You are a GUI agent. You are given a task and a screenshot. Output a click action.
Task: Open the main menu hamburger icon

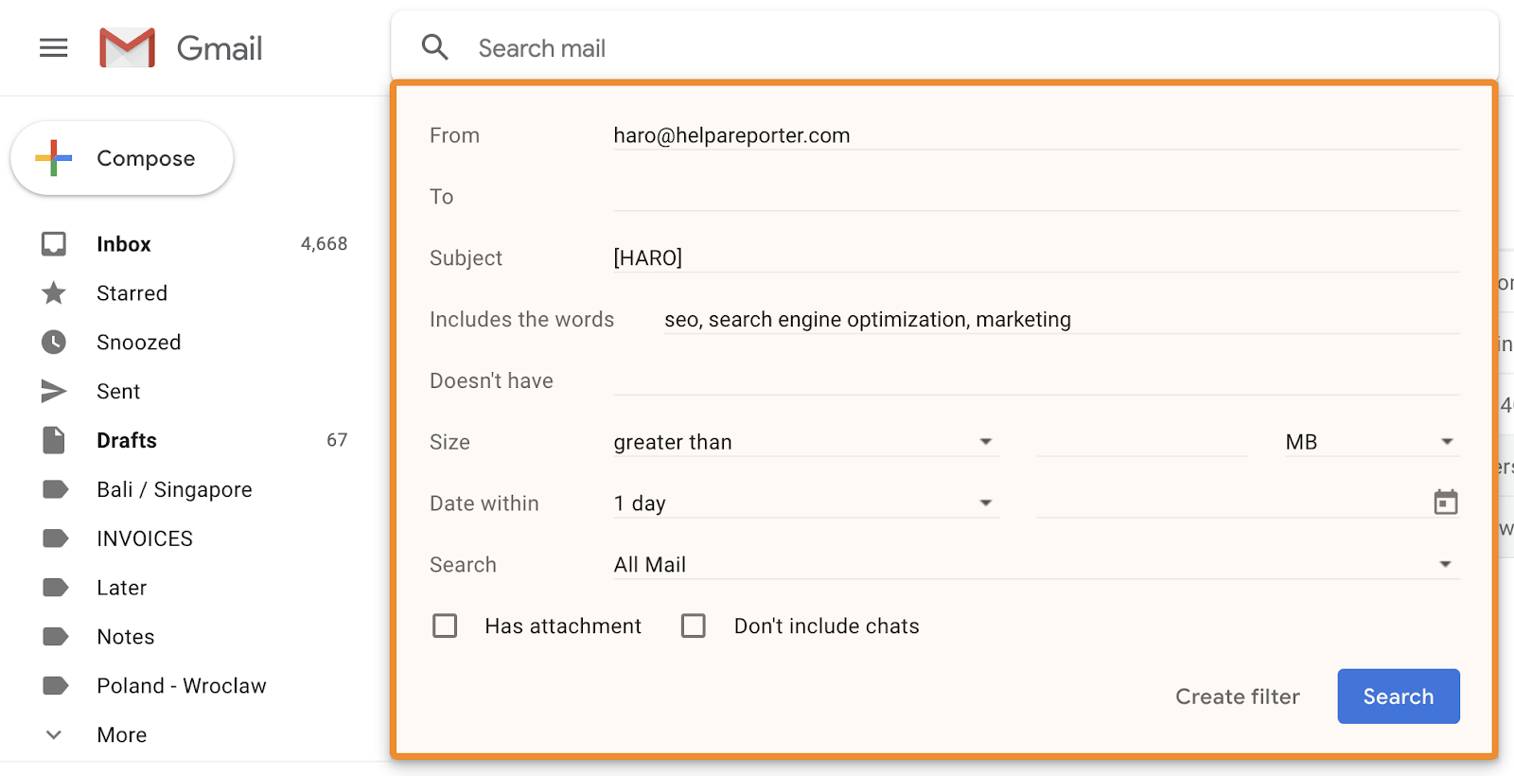tap(54, 47)
